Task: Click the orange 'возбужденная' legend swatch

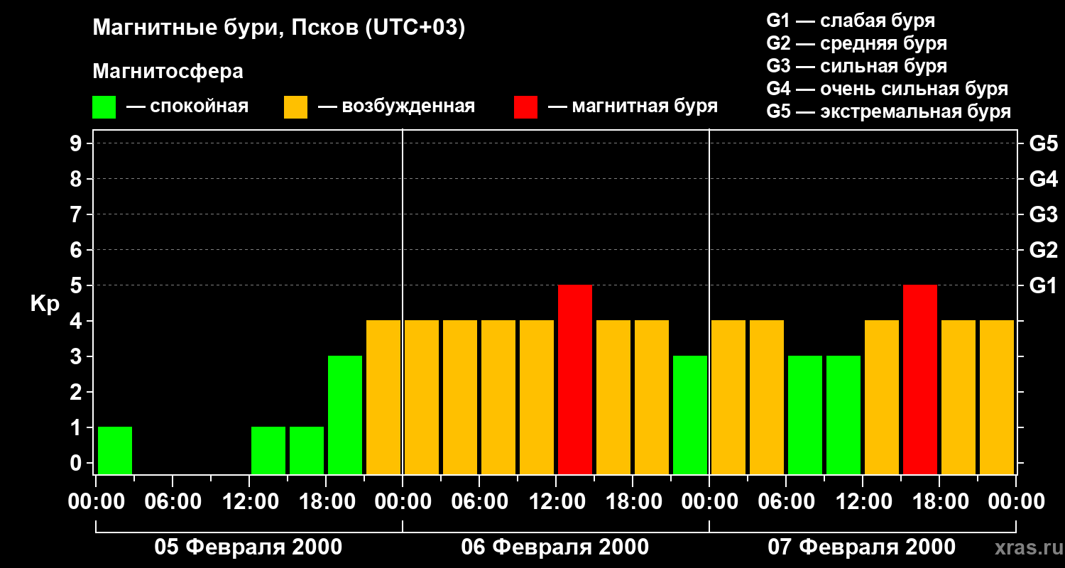Action: pos(295,107)
